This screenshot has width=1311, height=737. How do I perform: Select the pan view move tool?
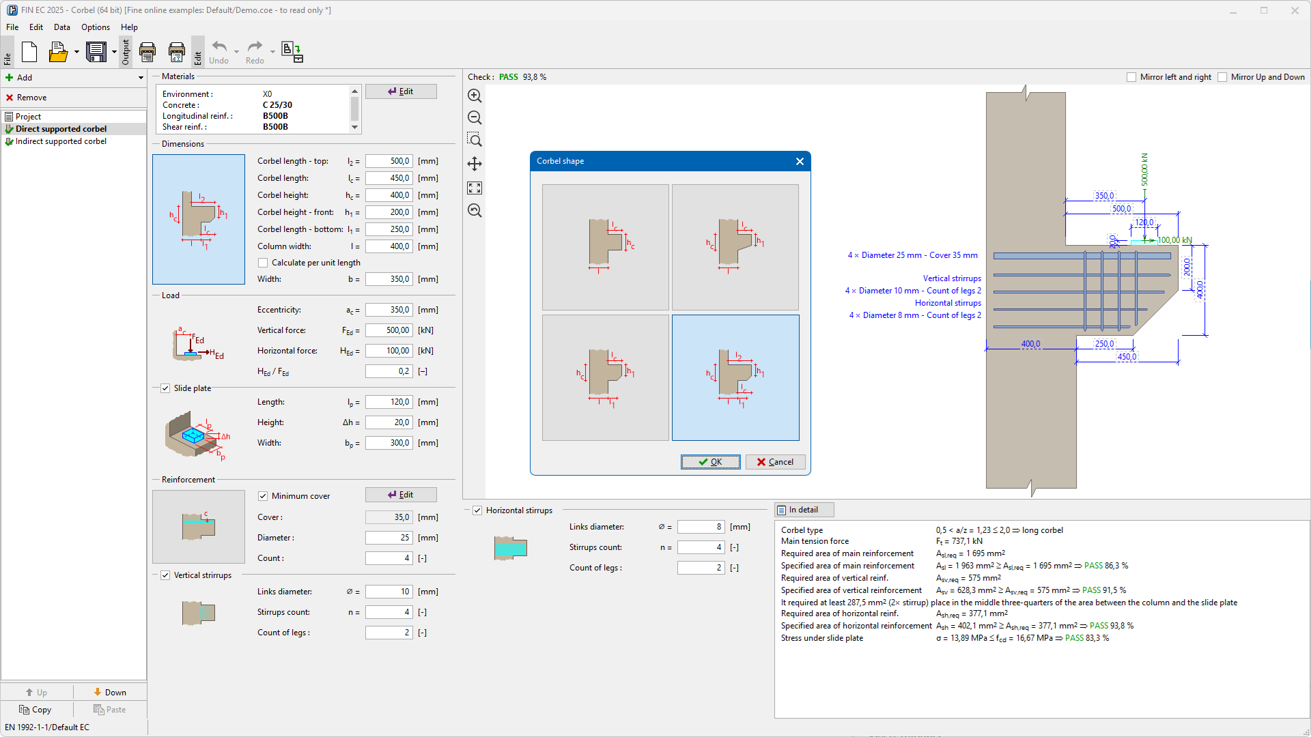tap(475, 164)
